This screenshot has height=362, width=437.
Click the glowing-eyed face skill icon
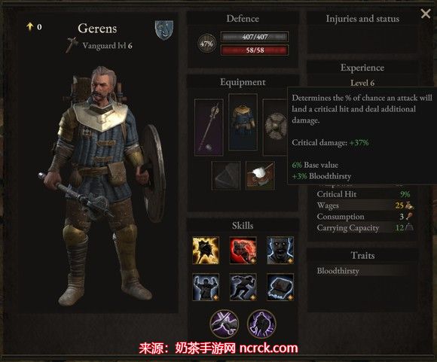[x=280, y=251]
